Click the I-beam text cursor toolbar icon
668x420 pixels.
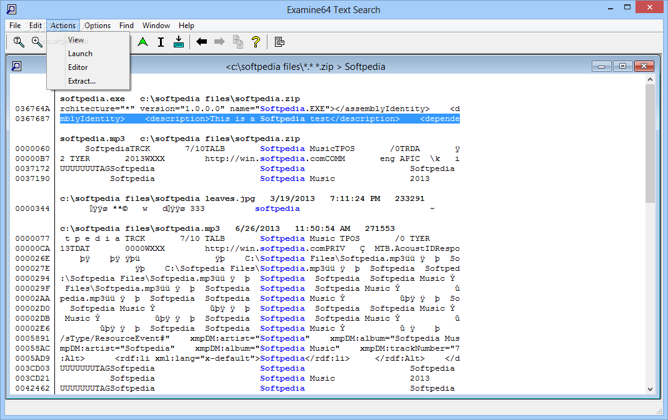(161, 42)
